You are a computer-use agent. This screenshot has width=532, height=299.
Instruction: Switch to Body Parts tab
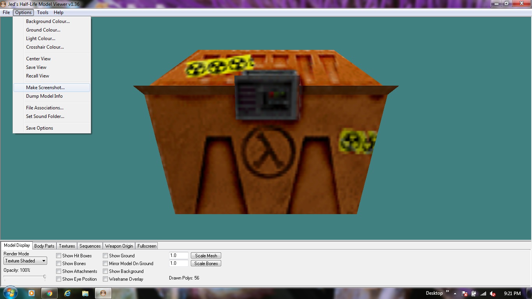(44, 246)
